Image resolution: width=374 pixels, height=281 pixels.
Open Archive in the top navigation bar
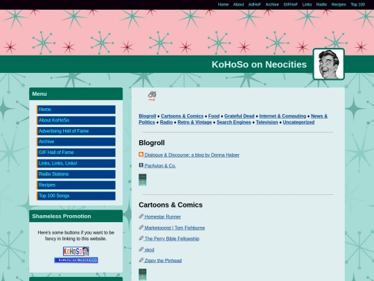tap(272, 5)
